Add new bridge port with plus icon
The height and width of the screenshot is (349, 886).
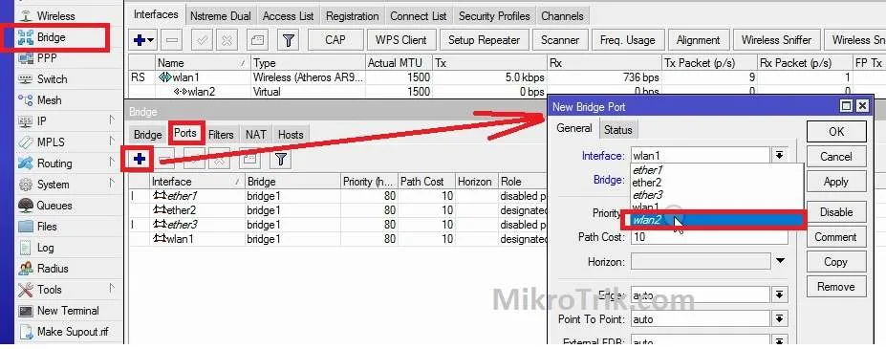[139, 160]
